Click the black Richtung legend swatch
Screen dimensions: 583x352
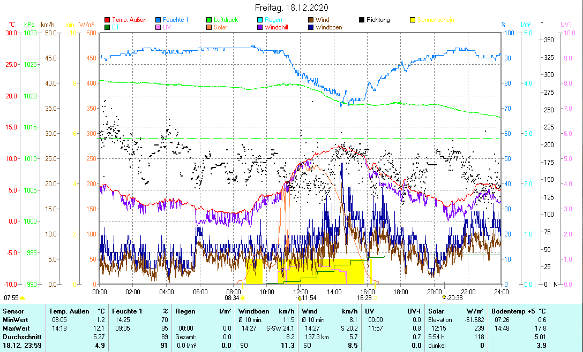(362, 20)
